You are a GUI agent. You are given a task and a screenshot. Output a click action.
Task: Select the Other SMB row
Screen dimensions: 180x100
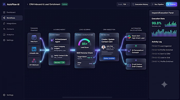85,63
